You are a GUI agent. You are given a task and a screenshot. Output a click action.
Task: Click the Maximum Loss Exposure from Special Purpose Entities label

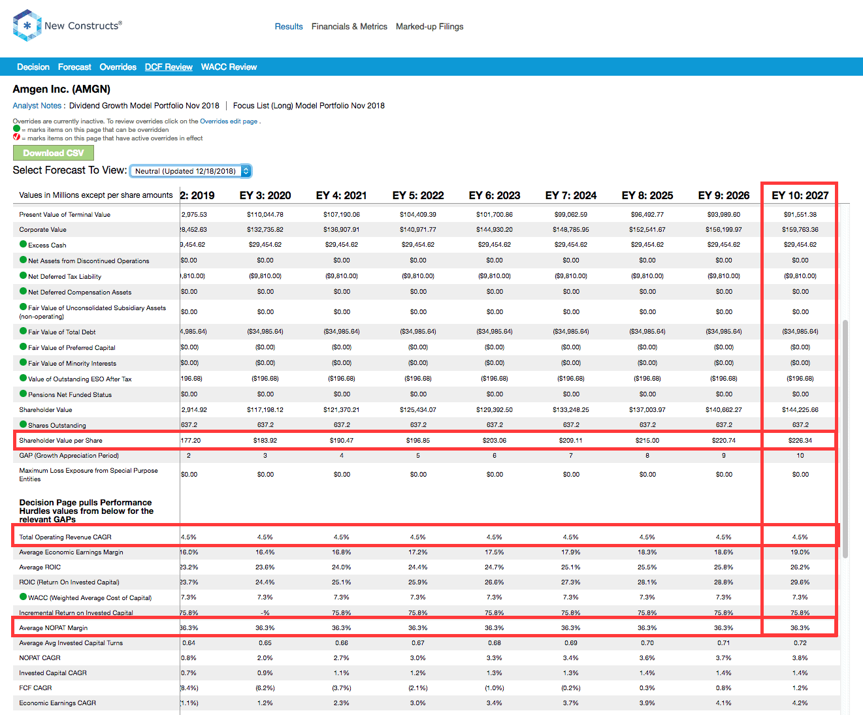(x=88, y=475)
